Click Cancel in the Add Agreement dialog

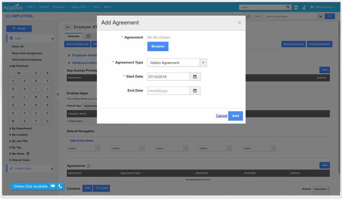(x=221, y=116)
